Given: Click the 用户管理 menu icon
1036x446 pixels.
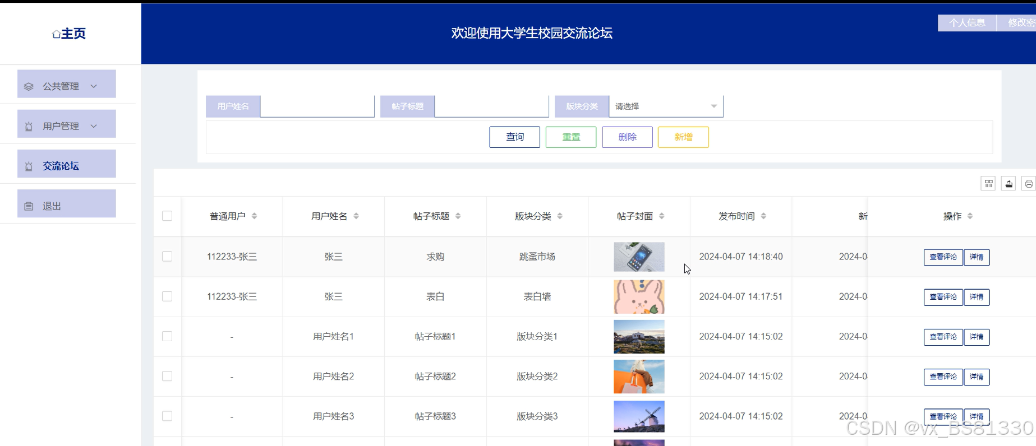Looking at the screenshot, I should click(x=29, y=127).
